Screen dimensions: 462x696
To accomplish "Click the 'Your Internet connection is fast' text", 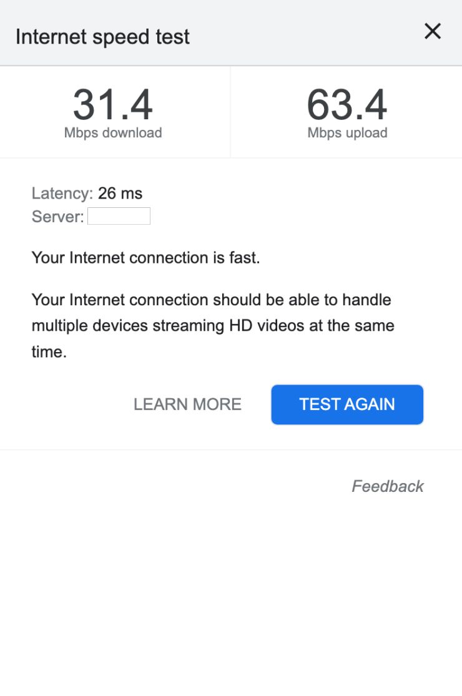I will point(145,258).
